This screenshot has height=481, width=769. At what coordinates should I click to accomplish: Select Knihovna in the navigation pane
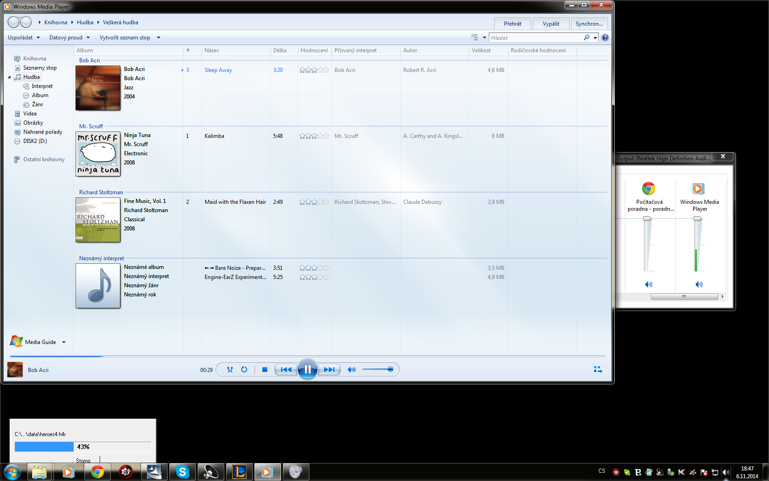34,59
